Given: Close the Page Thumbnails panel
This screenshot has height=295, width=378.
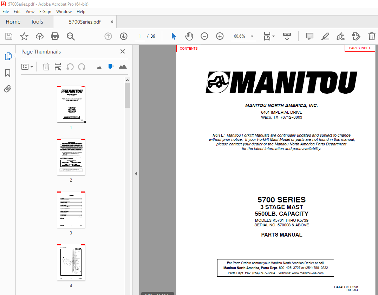Looking at the screenshot, I should point(123,51).
